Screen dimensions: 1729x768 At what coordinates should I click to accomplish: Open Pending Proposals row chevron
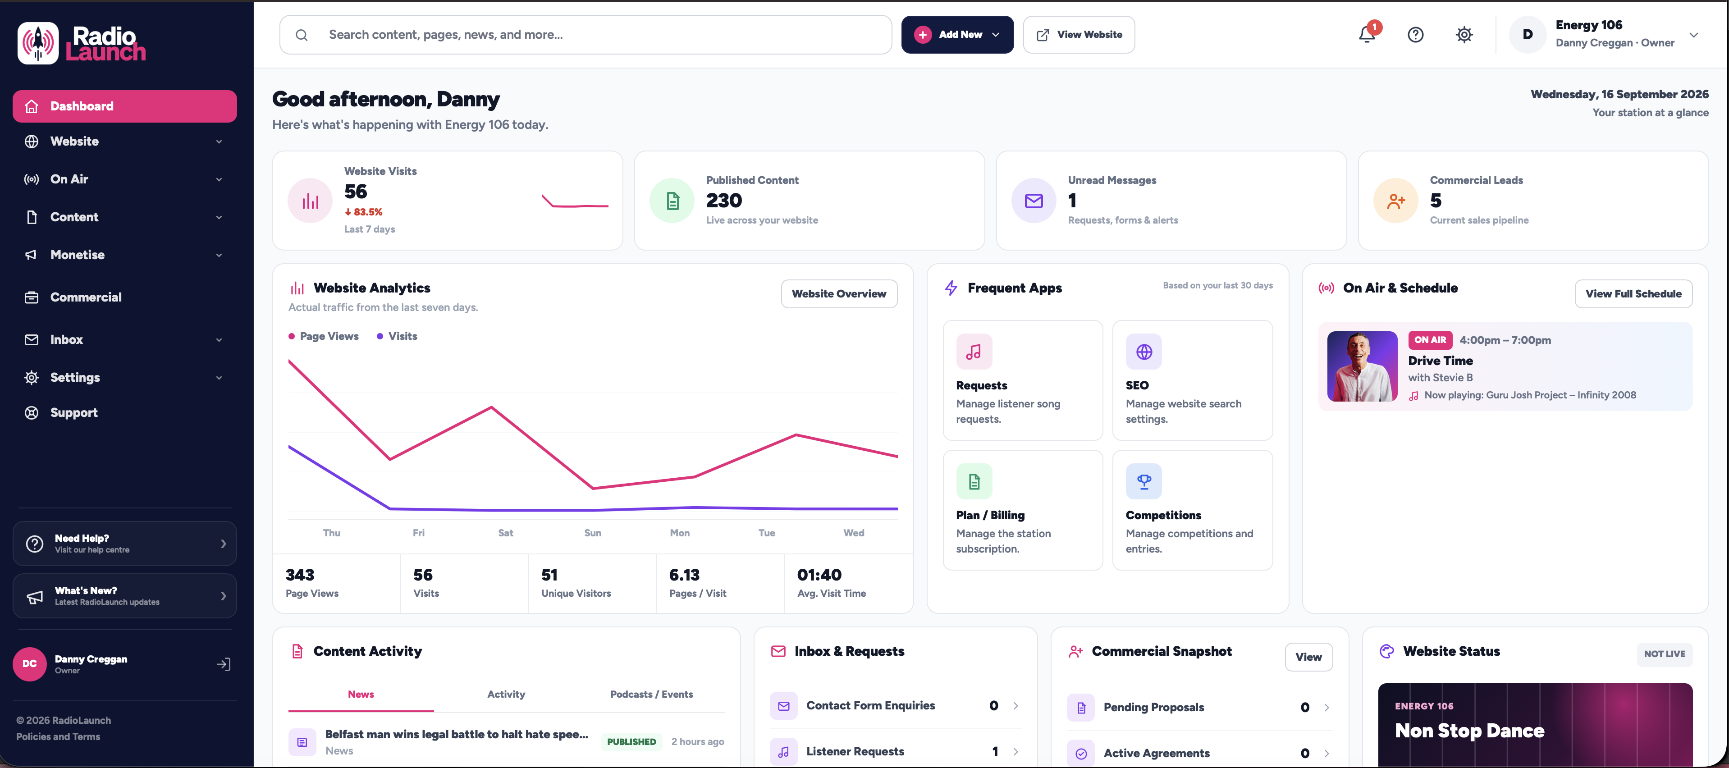(1326, 708)
